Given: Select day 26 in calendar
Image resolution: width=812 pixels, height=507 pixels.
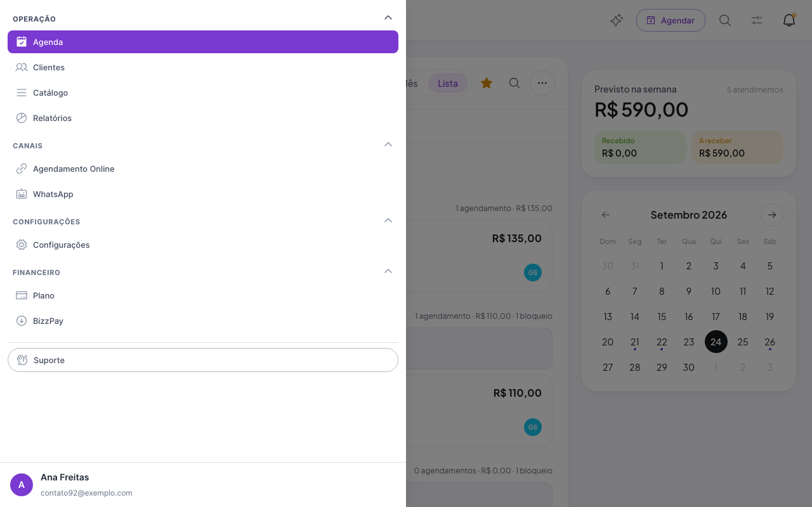Looking at the screenshot, I should coord(769,342).
